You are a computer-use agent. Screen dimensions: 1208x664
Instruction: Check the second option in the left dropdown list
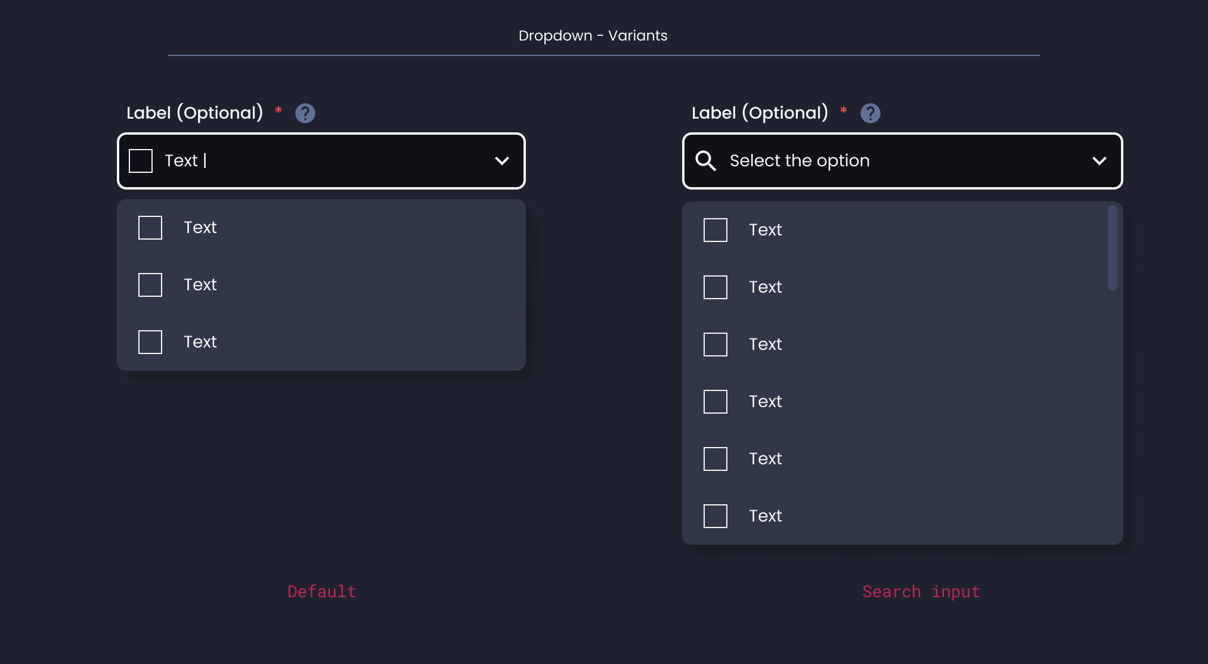150,284
